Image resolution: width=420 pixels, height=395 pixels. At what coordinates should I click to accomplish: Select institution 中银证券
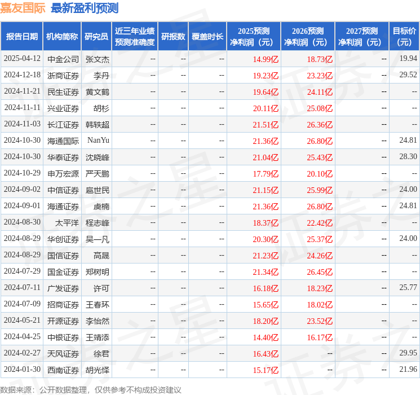[x=63, y=337]
